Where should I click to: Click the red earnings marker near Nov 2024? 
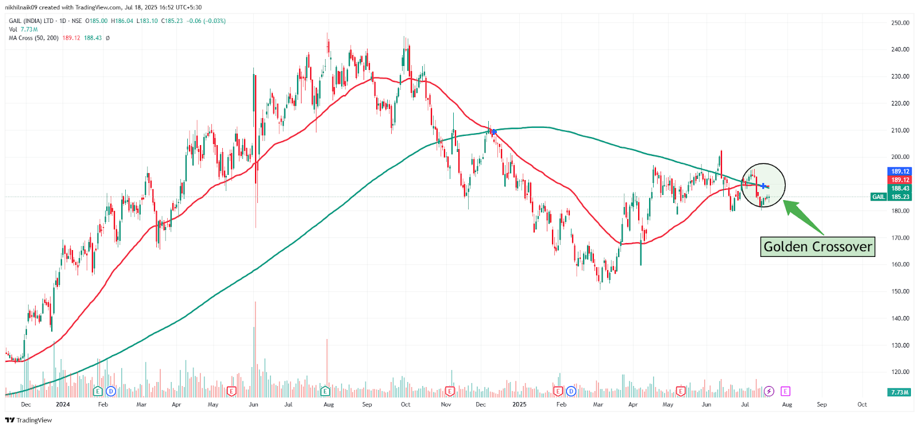click(x=450, y=391)
